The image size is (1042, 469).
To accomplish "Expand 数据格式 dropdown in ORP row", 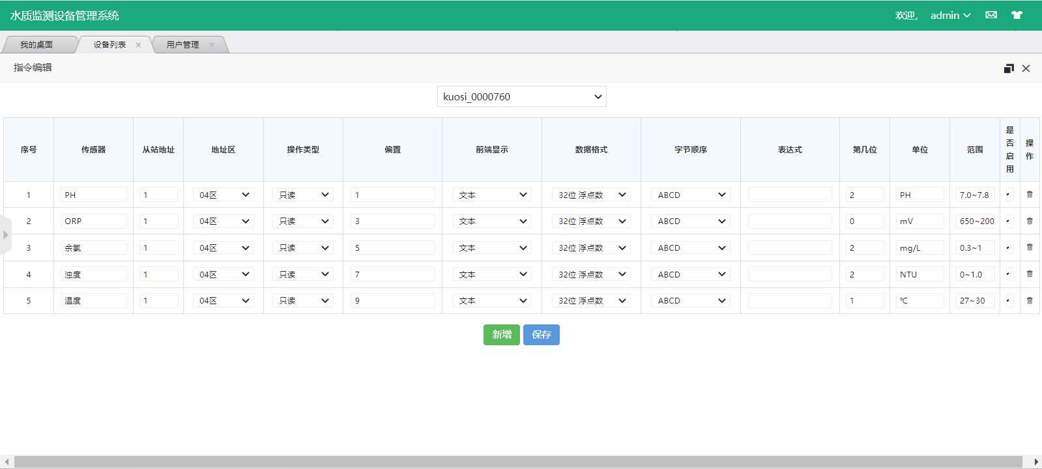I will pyautogui.click(x=591, y=221).
